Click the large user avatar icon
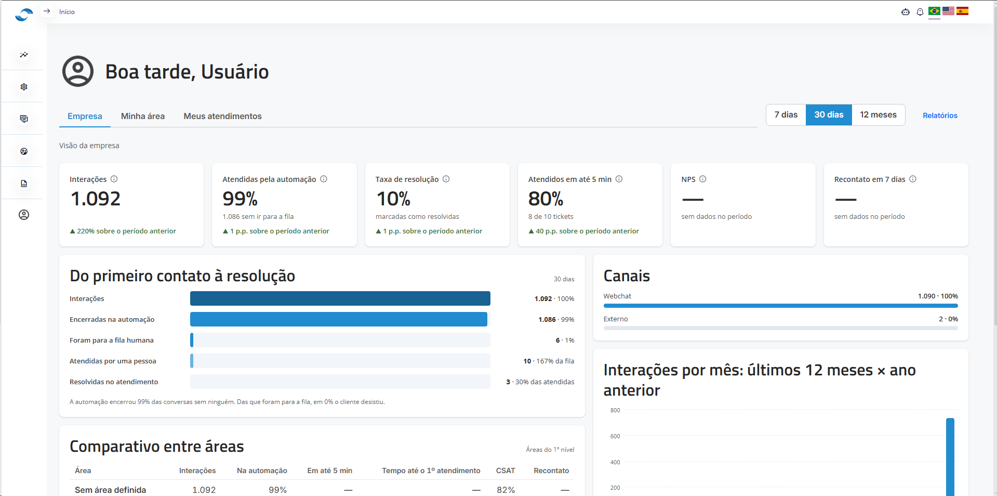 78,71
